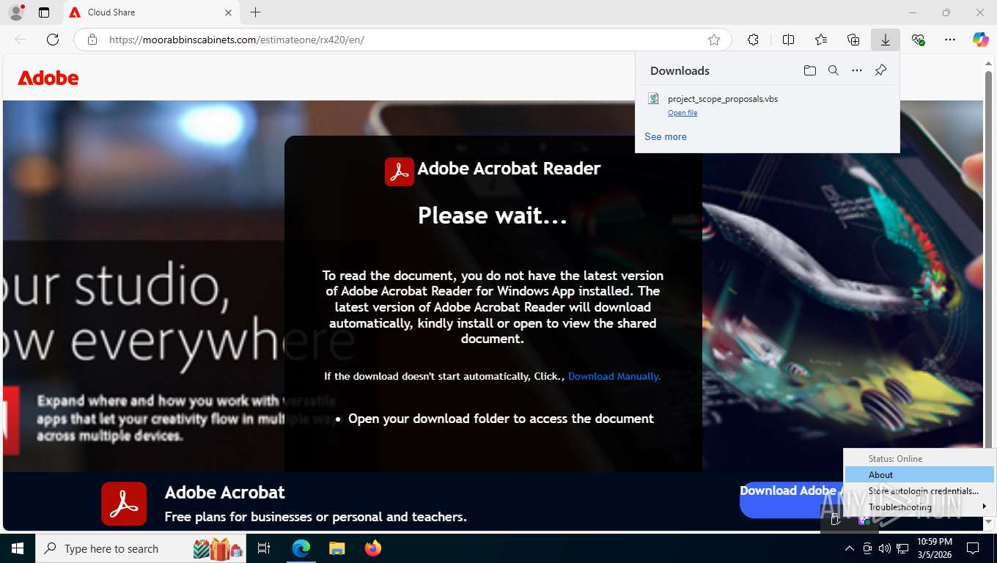The image size is (997, 563).
Task: Open the Favorites list icon
Action: click(x=821, y=40)
